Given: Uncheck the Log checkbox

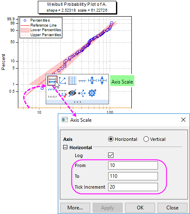Looking at the screenshot, I should tap(111, 155).
